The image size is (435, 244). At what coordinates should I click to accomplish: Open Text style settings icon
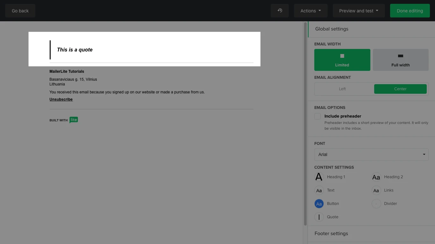[x=319, y=190]
